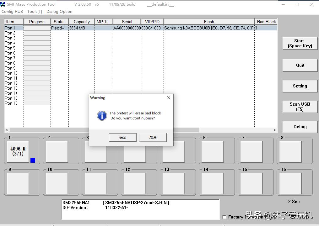Click the SM3255ENA1 ISP info box

(141, 209)
